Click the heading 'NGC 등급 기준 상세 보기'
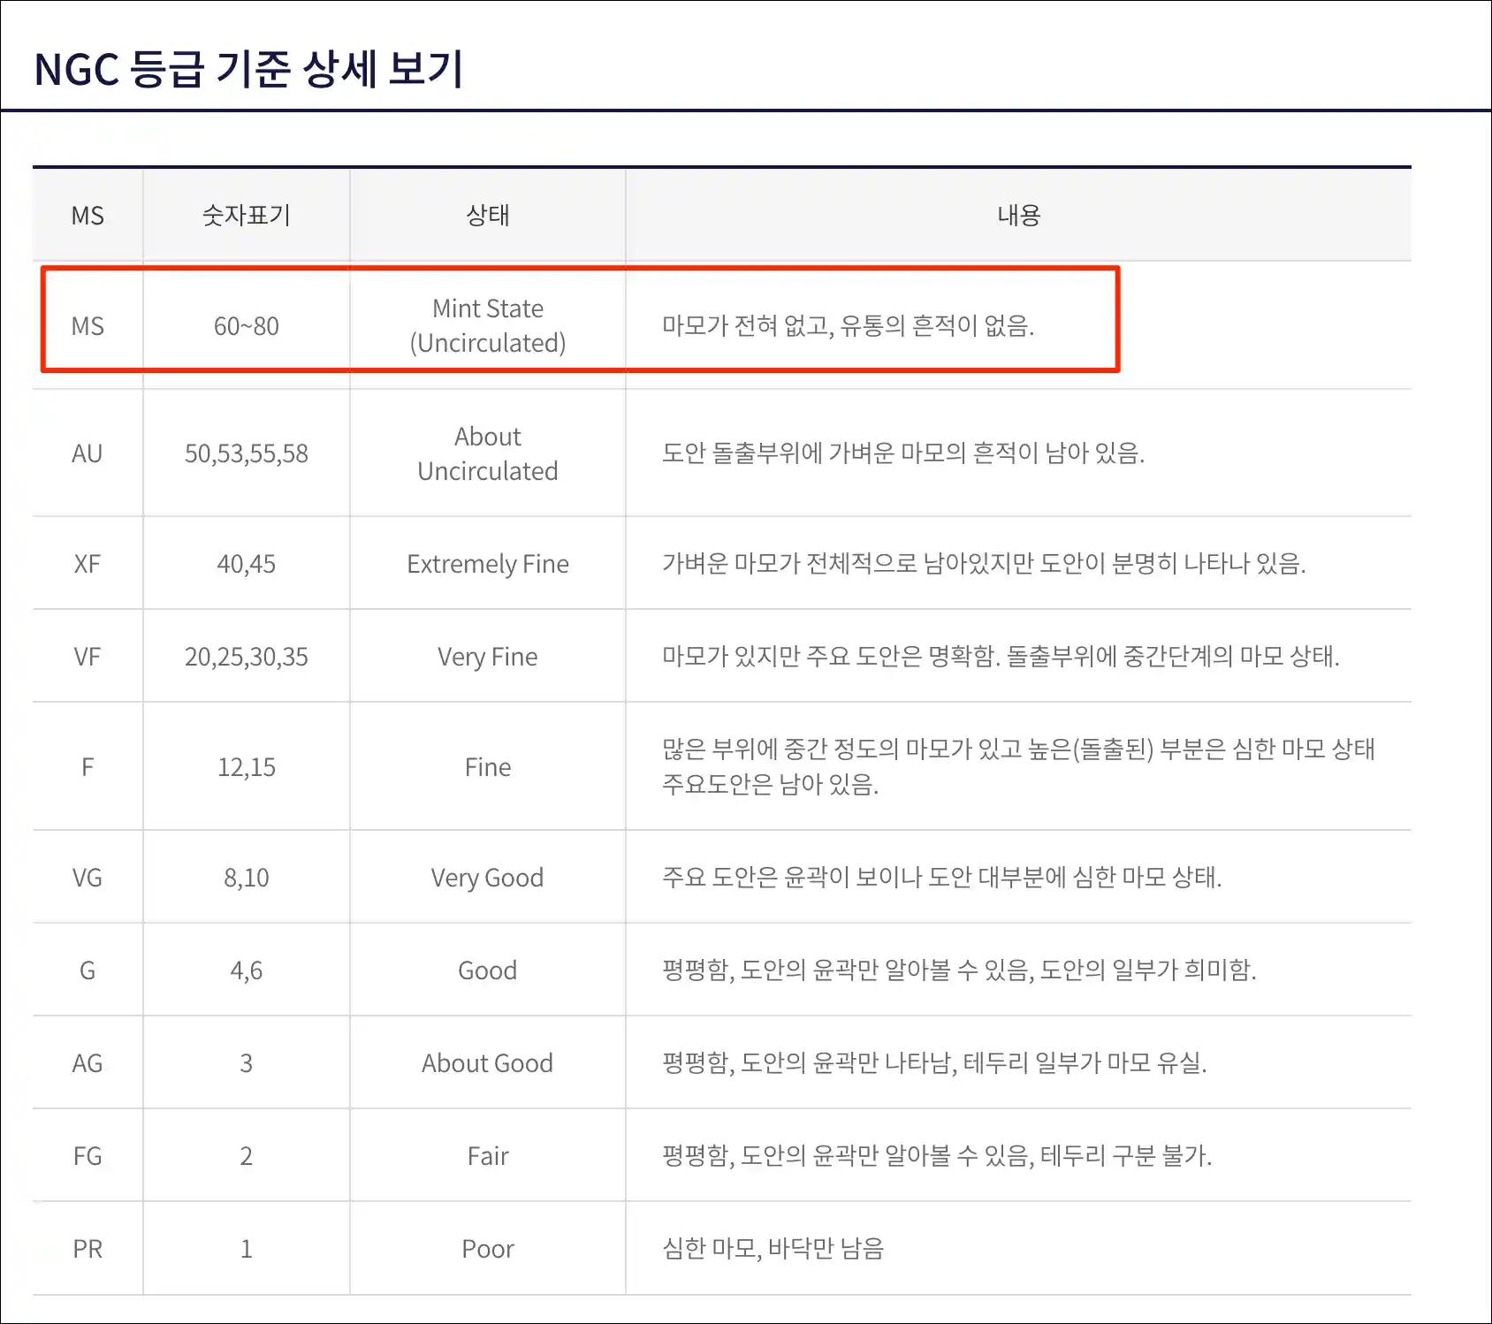This screenshot has width=1492, height=1324. (x=248, y=69)
